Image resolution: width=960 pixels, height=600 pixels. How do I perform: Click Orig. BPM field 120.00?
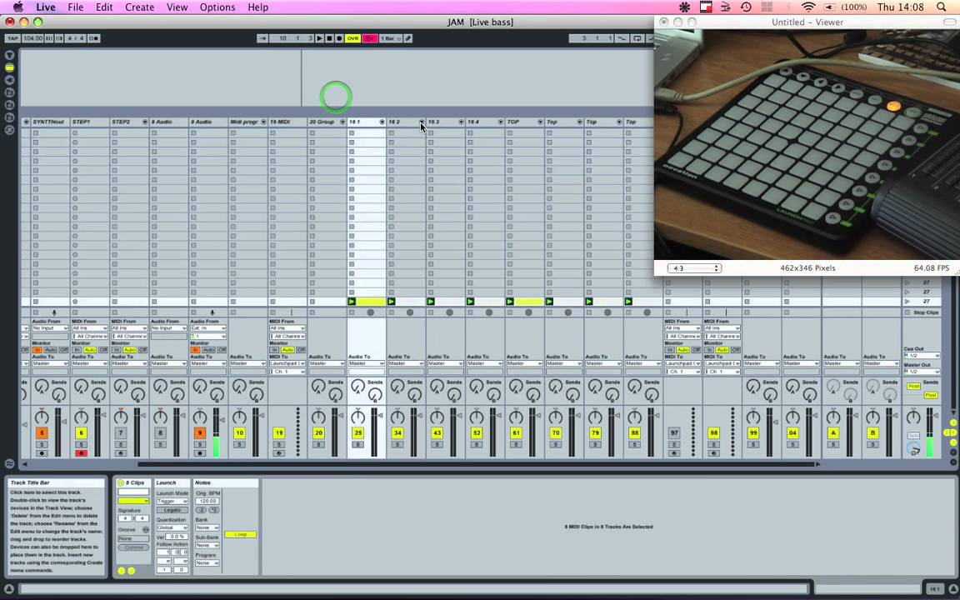point(207,501)
